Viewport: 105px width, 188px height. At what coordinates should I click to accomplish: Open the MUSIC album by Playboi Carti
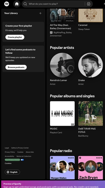pyautogui.click(x=62, y=114)
